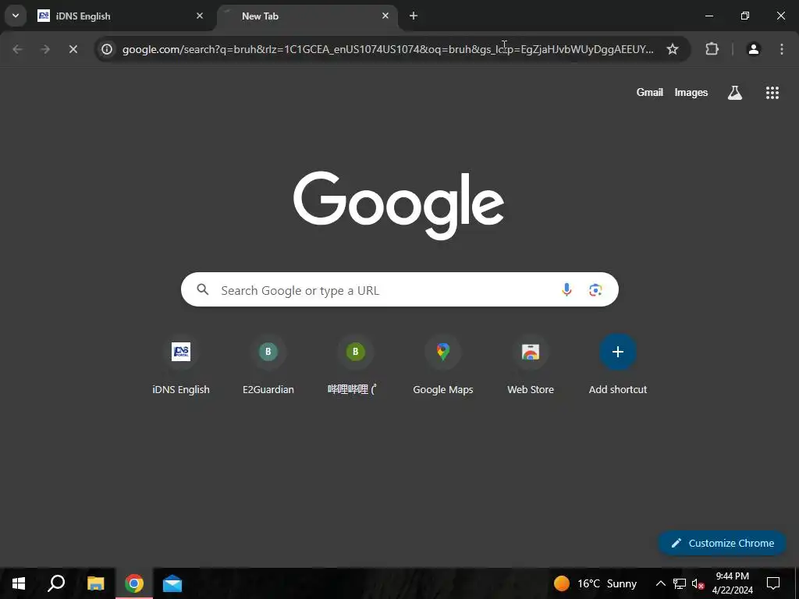799x599 pixels.
Task: Select the New Tab tab
Action: (307, 16)
